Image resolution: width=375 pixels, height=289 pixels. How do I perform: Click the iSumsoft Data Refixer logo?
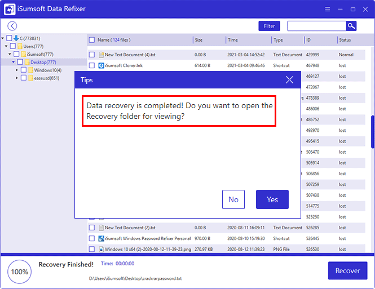10,9
